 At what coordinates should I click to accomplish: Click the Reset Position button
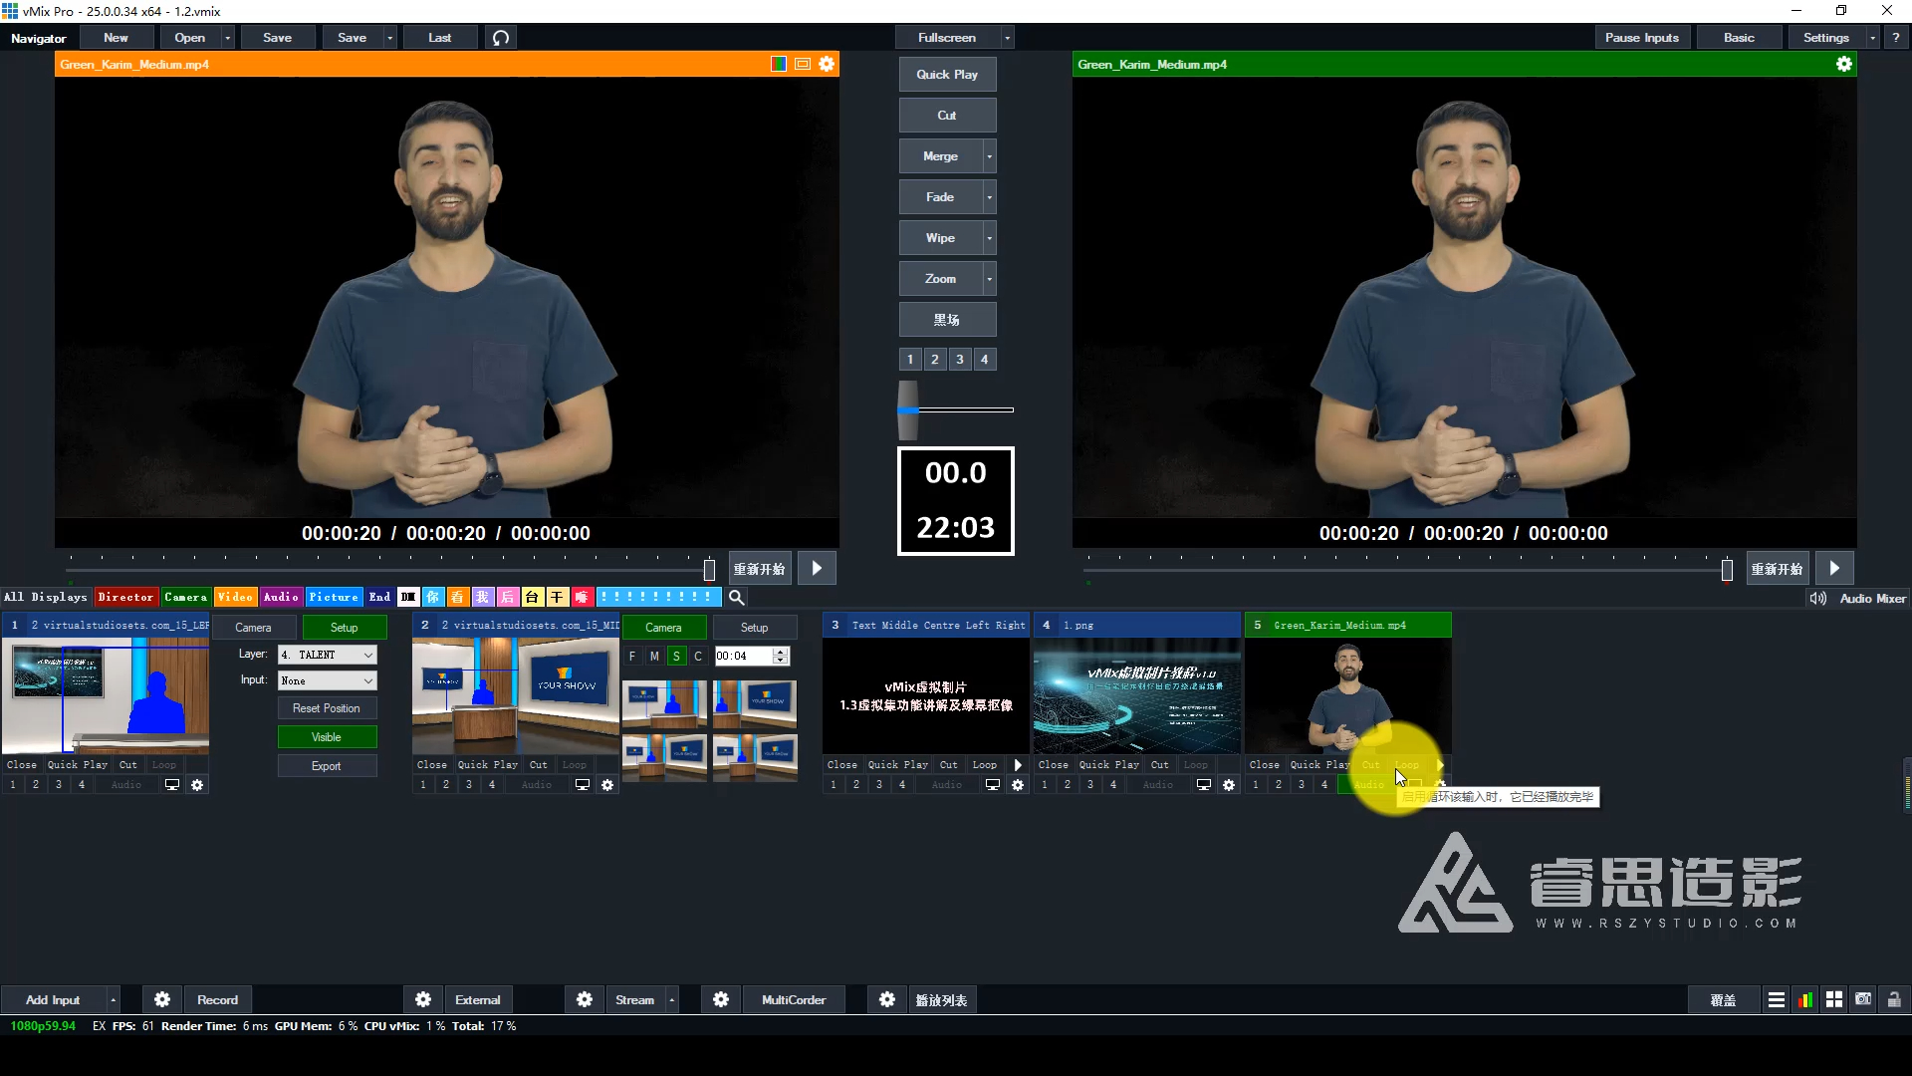(x=327, y=708)
